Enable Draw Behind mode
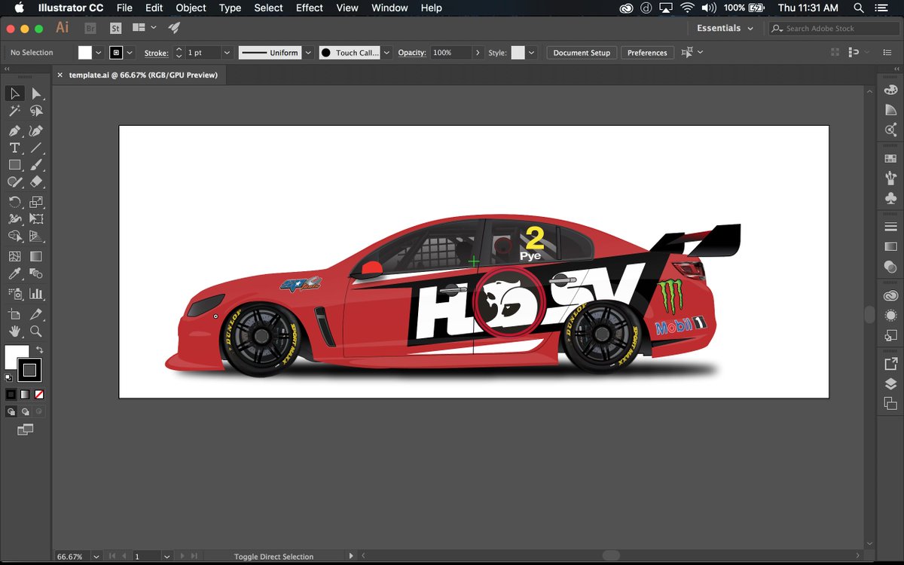Screen dimensions: 904x565 pyautogui.click(x=25, y=411)
